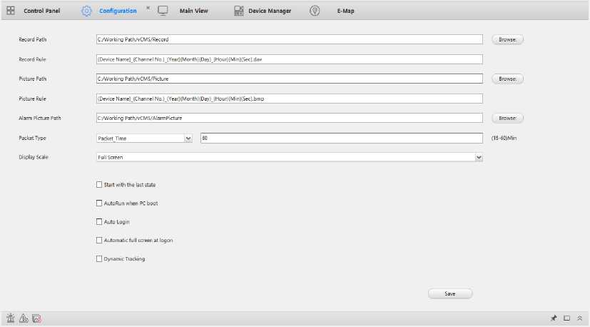The width and height of the screenshot is (590, 327).
Task: Click the Main View monitor icon
Action: pos(163,11)
